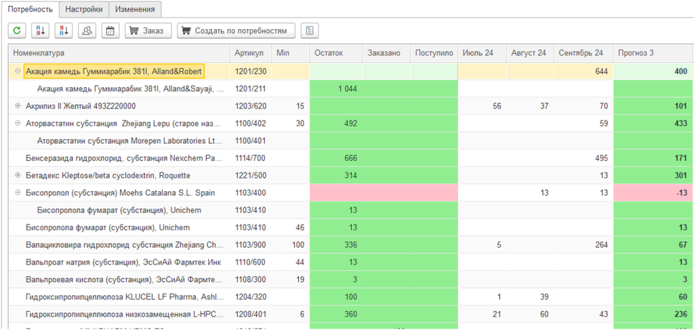Screen dimensions: 694x330
Task: Click the article cell 1201/211
Action: pos(251,89)
